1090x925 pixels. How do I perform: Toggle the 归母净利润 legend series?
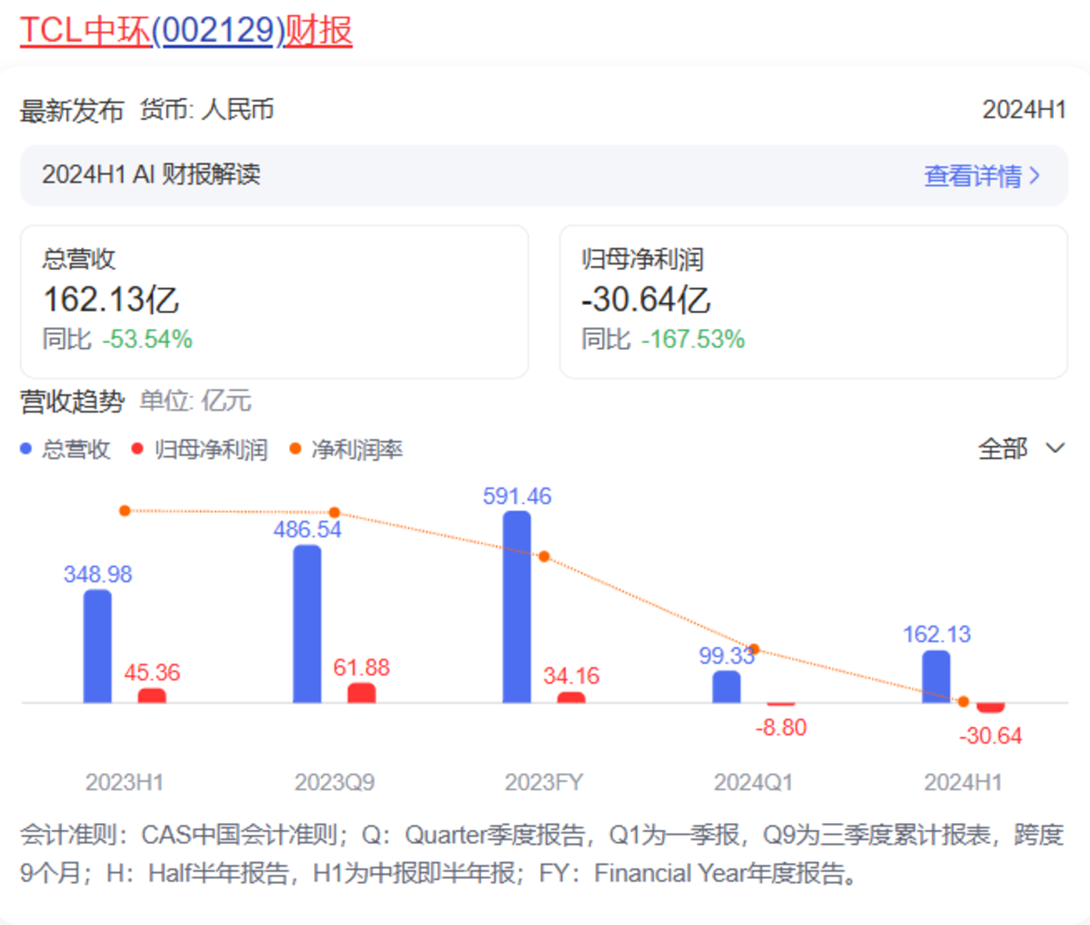pos(210,449)
